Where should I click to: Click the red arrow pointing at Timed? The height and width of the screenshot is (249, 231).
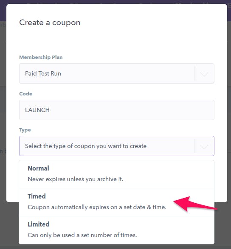195,204
